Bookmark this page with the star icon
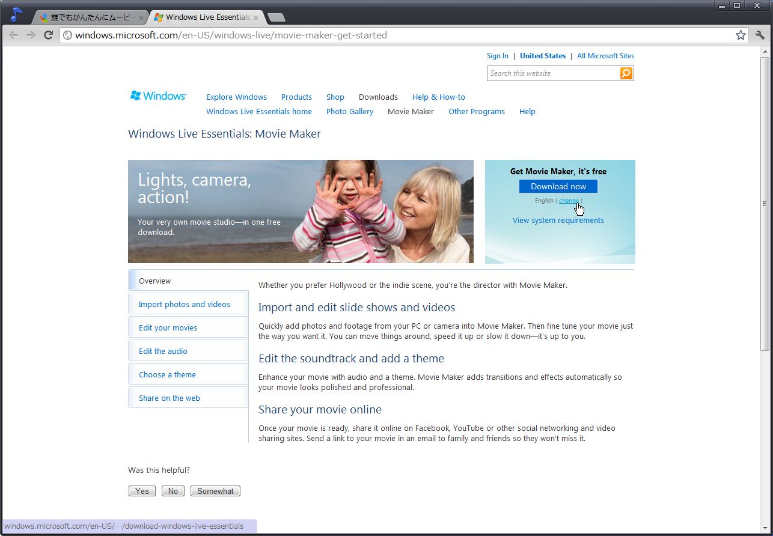The width and height of the screenshot is (773, 536). [741, 35]
